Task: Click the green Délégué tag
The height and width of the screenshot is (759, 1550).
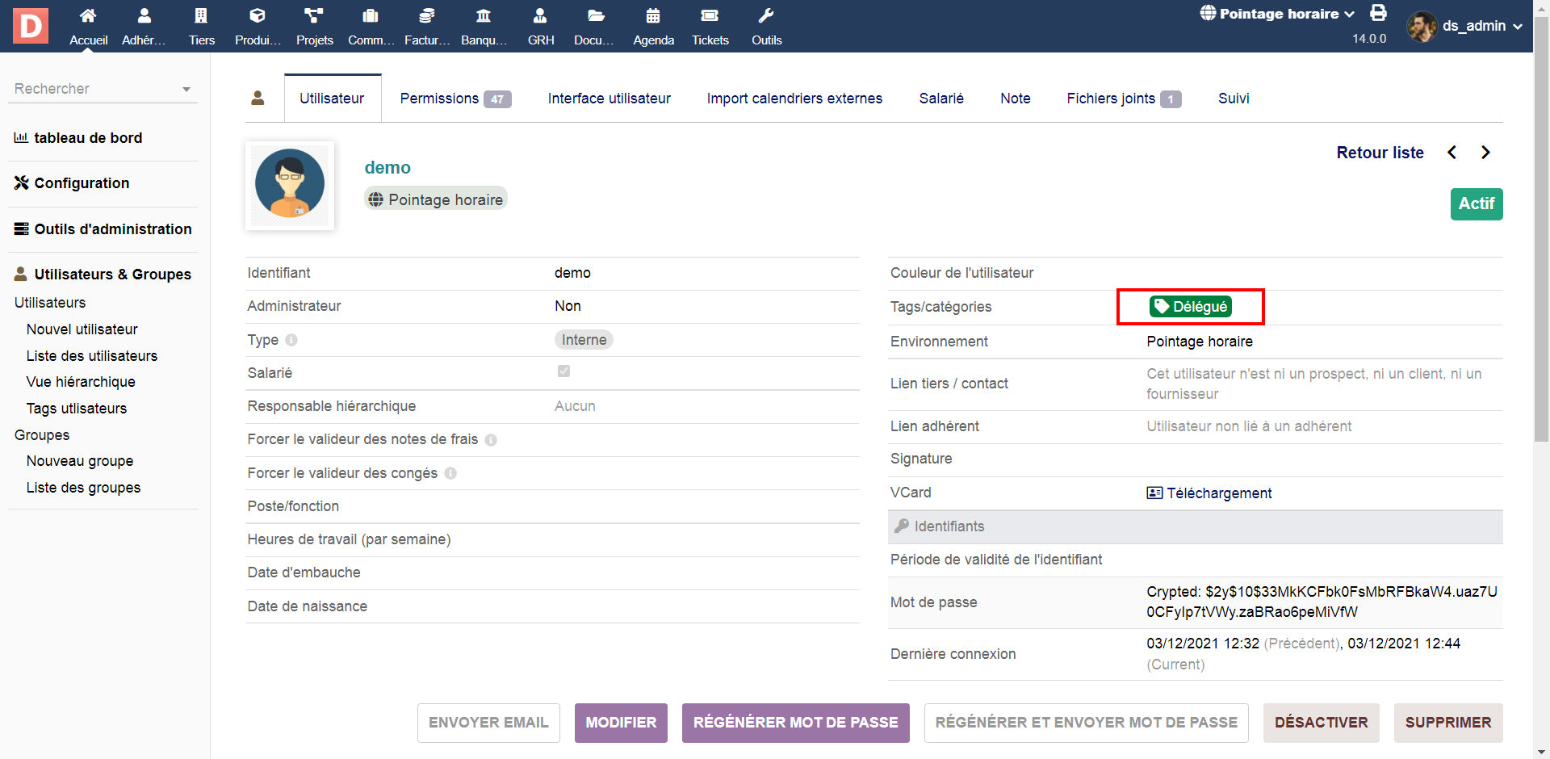Action: coord(1191,307)
